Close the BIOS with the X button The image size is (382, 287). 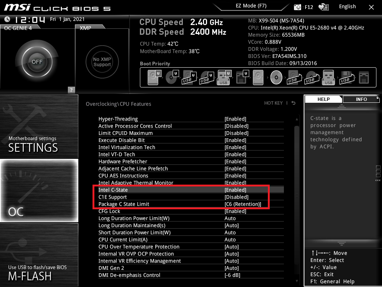coord(371,7)
